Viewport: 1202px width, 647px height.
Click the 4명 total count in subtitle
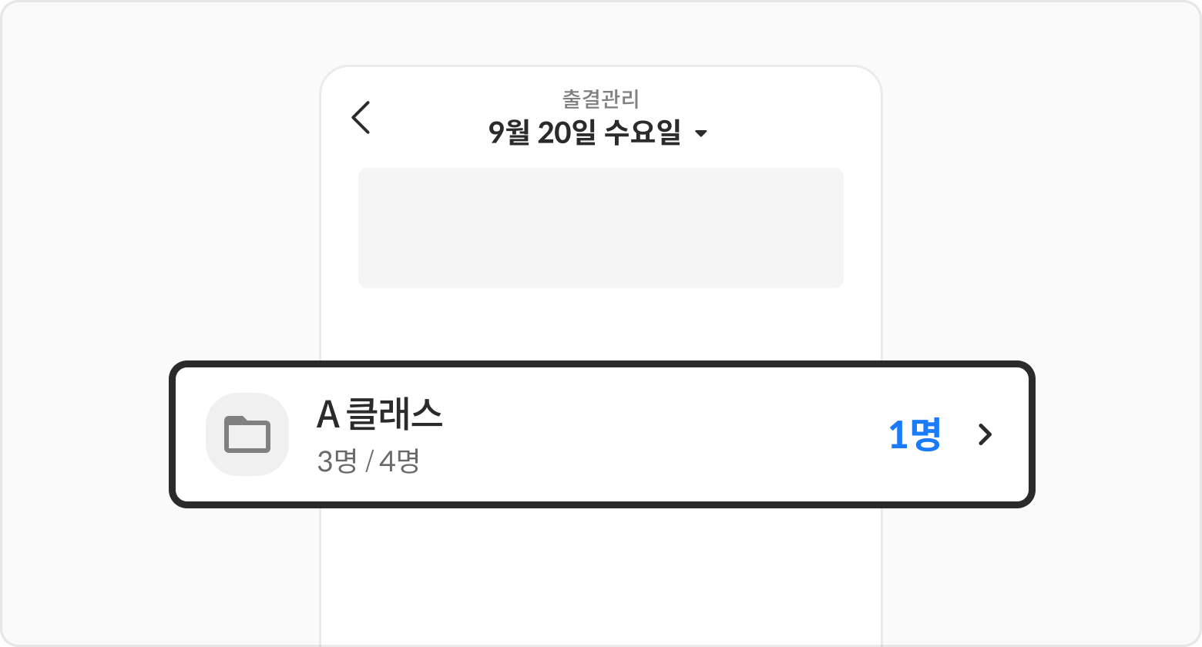pyautogui.click(x=399, y=461)
